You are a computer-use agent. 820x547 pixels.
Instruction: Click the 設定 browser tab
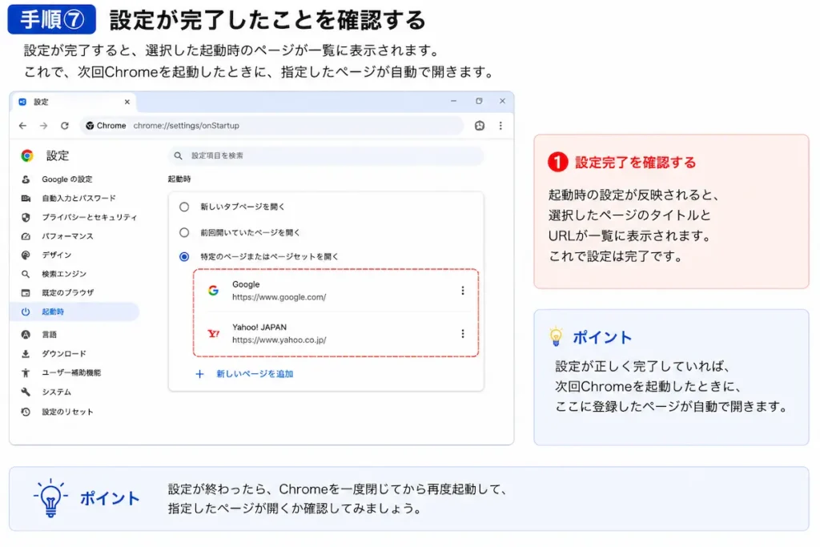73,102
